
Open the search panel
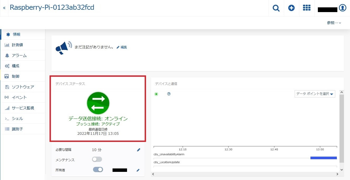pyautogui.click(x=276, y=8)
